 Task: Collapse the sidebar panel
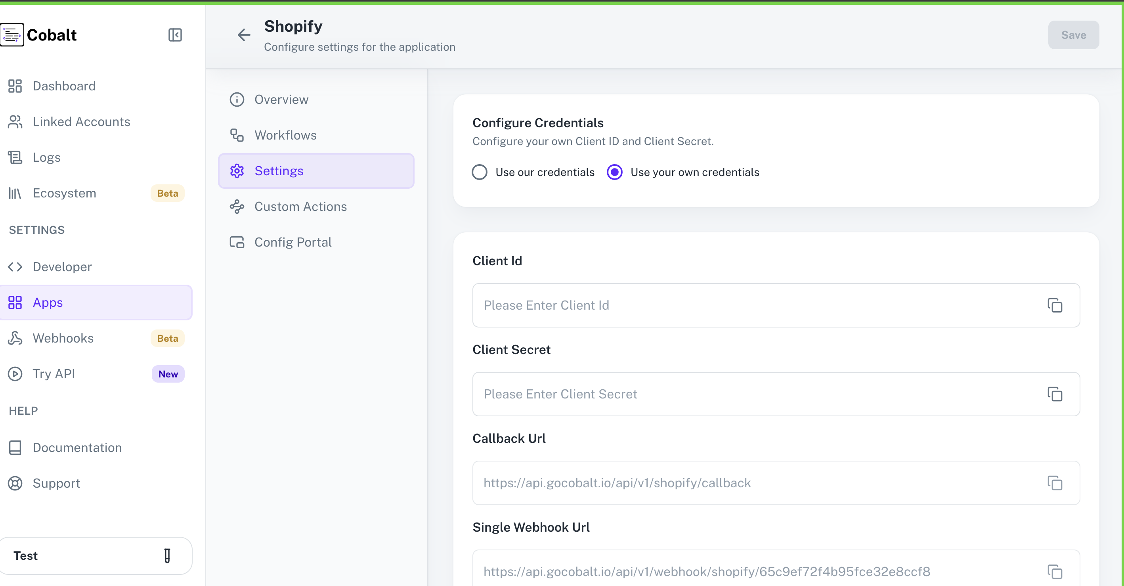pyautogui.click(x=176, y=35)
